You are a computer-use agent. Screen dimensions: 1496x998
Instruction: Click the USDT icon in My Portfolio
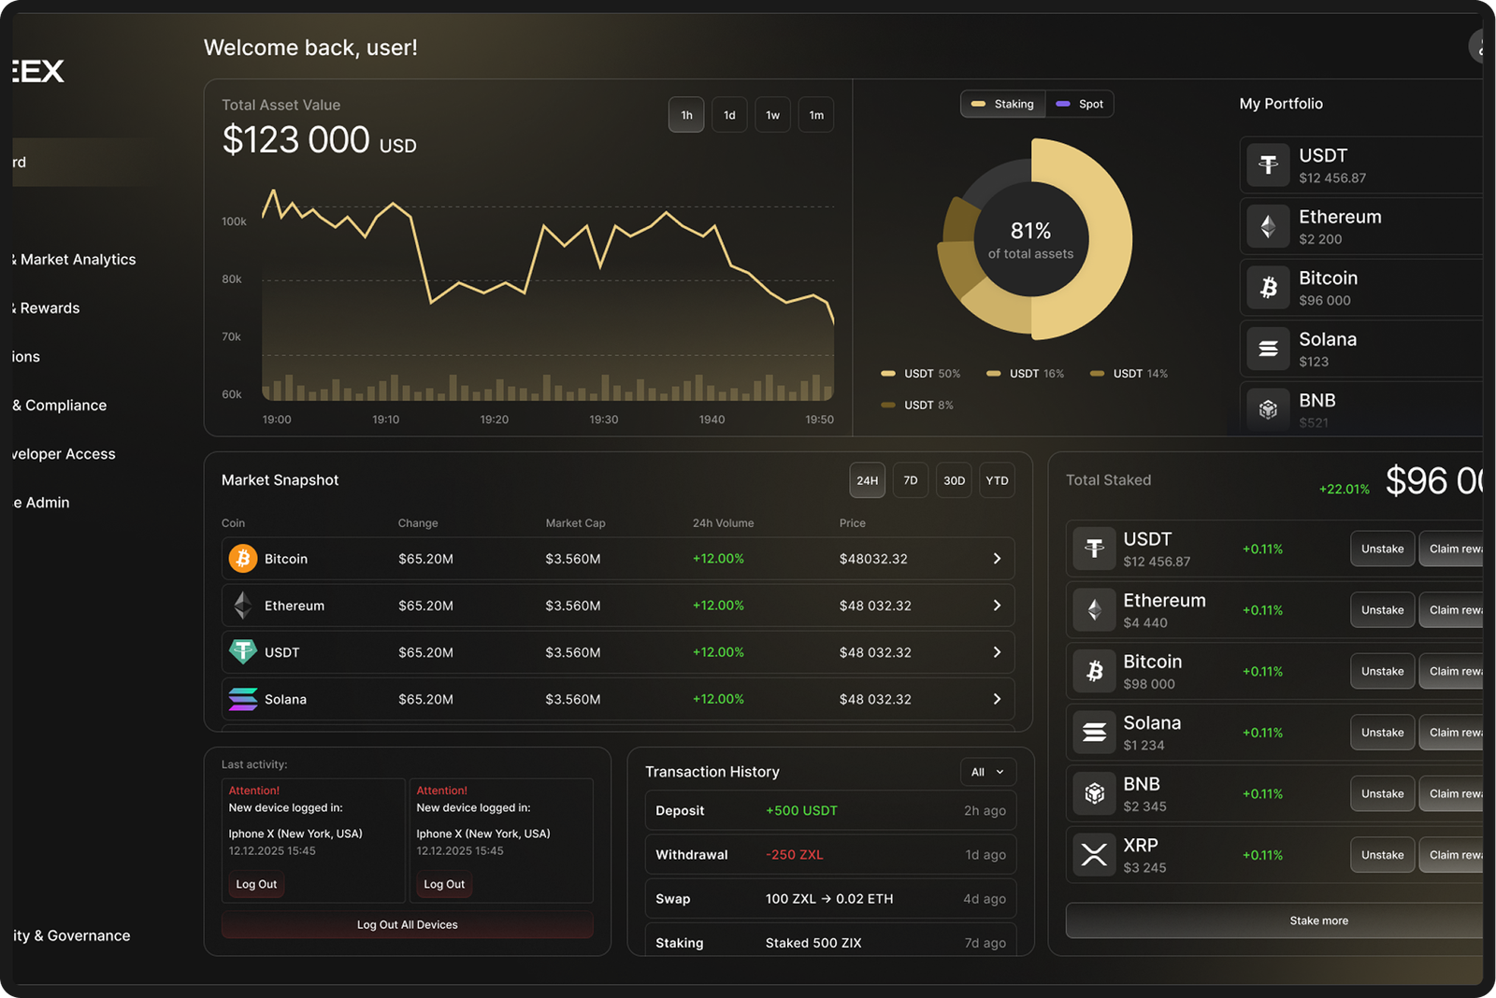(x=1268, y=164)
